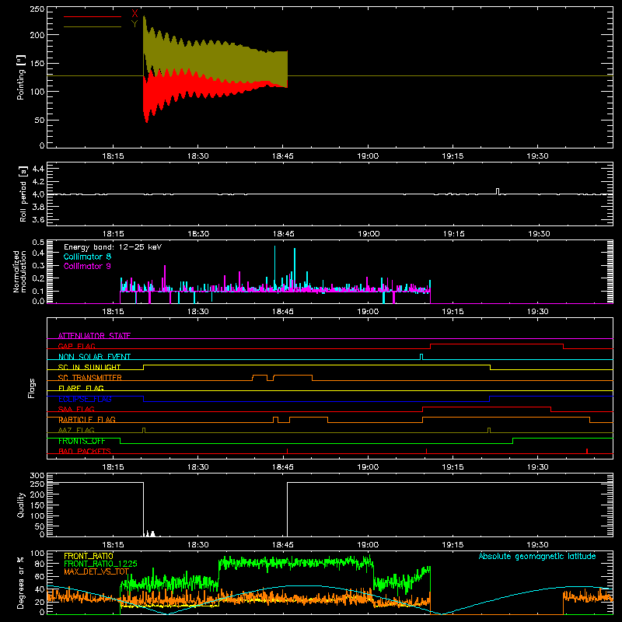Click the 250 label on Pointing y-axis
Image resolution: width=622 pixels, height=622 pixels.
pos(37,9)
